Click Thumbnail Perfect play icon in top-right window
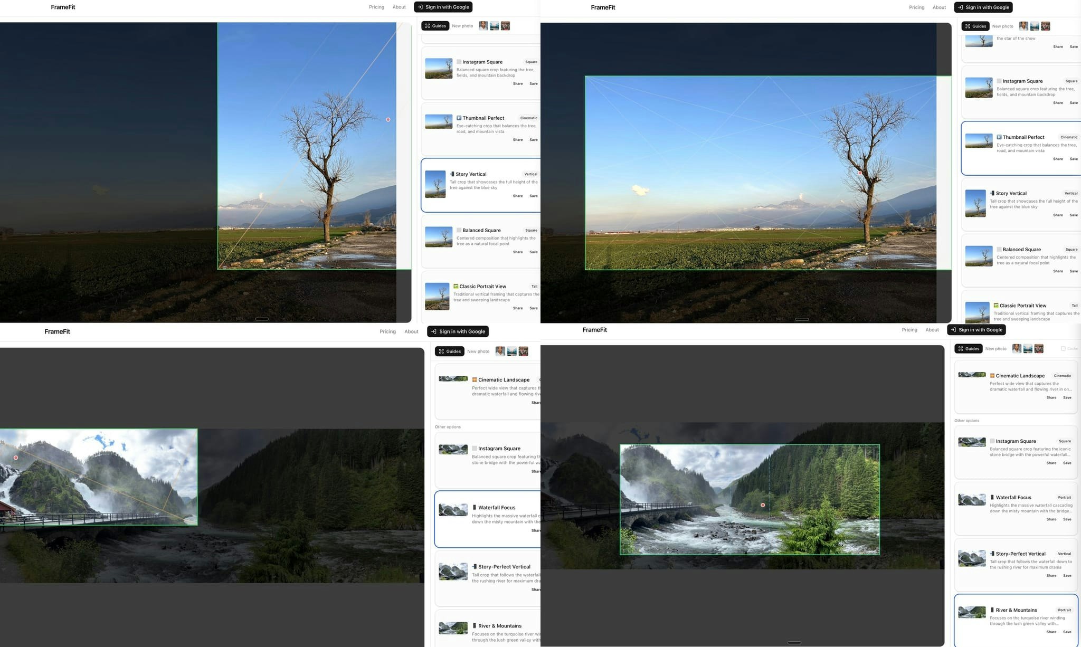The image size is (1081, 647). [x=999, y=137]
